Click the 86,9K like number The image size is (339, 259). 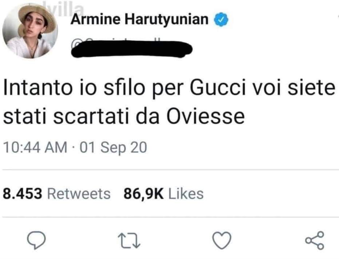coord(144,193)
